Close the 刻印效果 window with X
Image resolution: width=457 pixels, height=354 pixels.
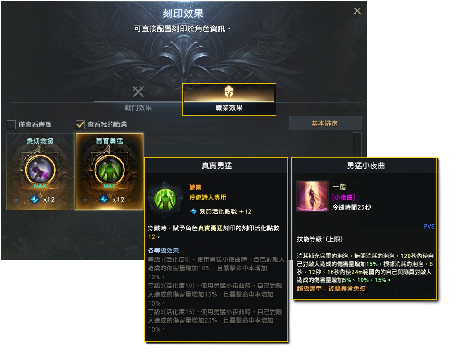(x=357, y=11)
